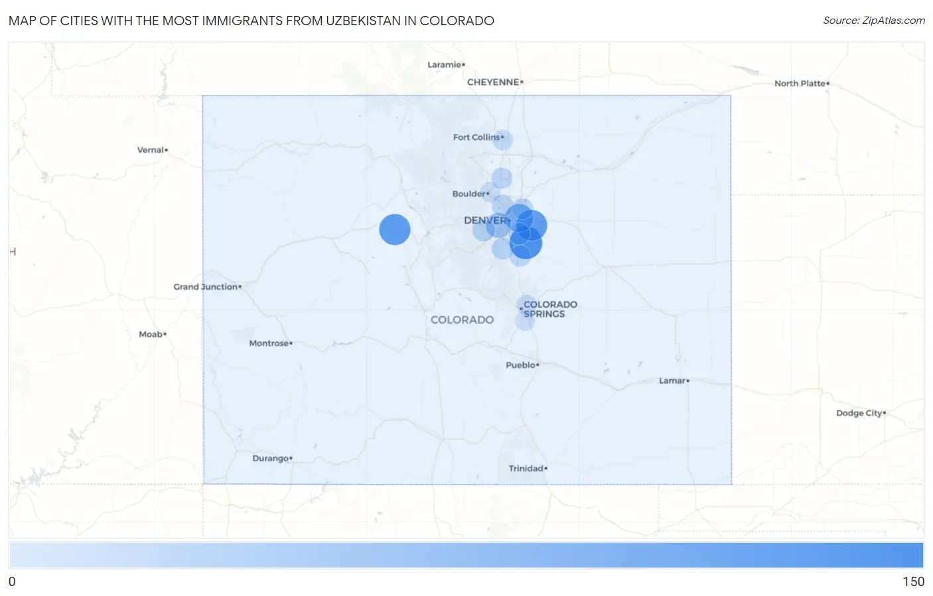Screen dimensions: 933x596
Task: Click the Moab label
Action: (151, 334)
